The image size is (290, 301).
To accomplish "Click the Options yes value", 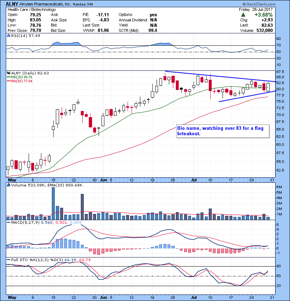I will pyautogui.click(x=153, y=15).
